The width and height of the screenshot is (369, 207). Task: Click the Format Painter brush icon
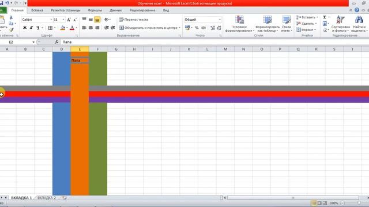(11, 30)
